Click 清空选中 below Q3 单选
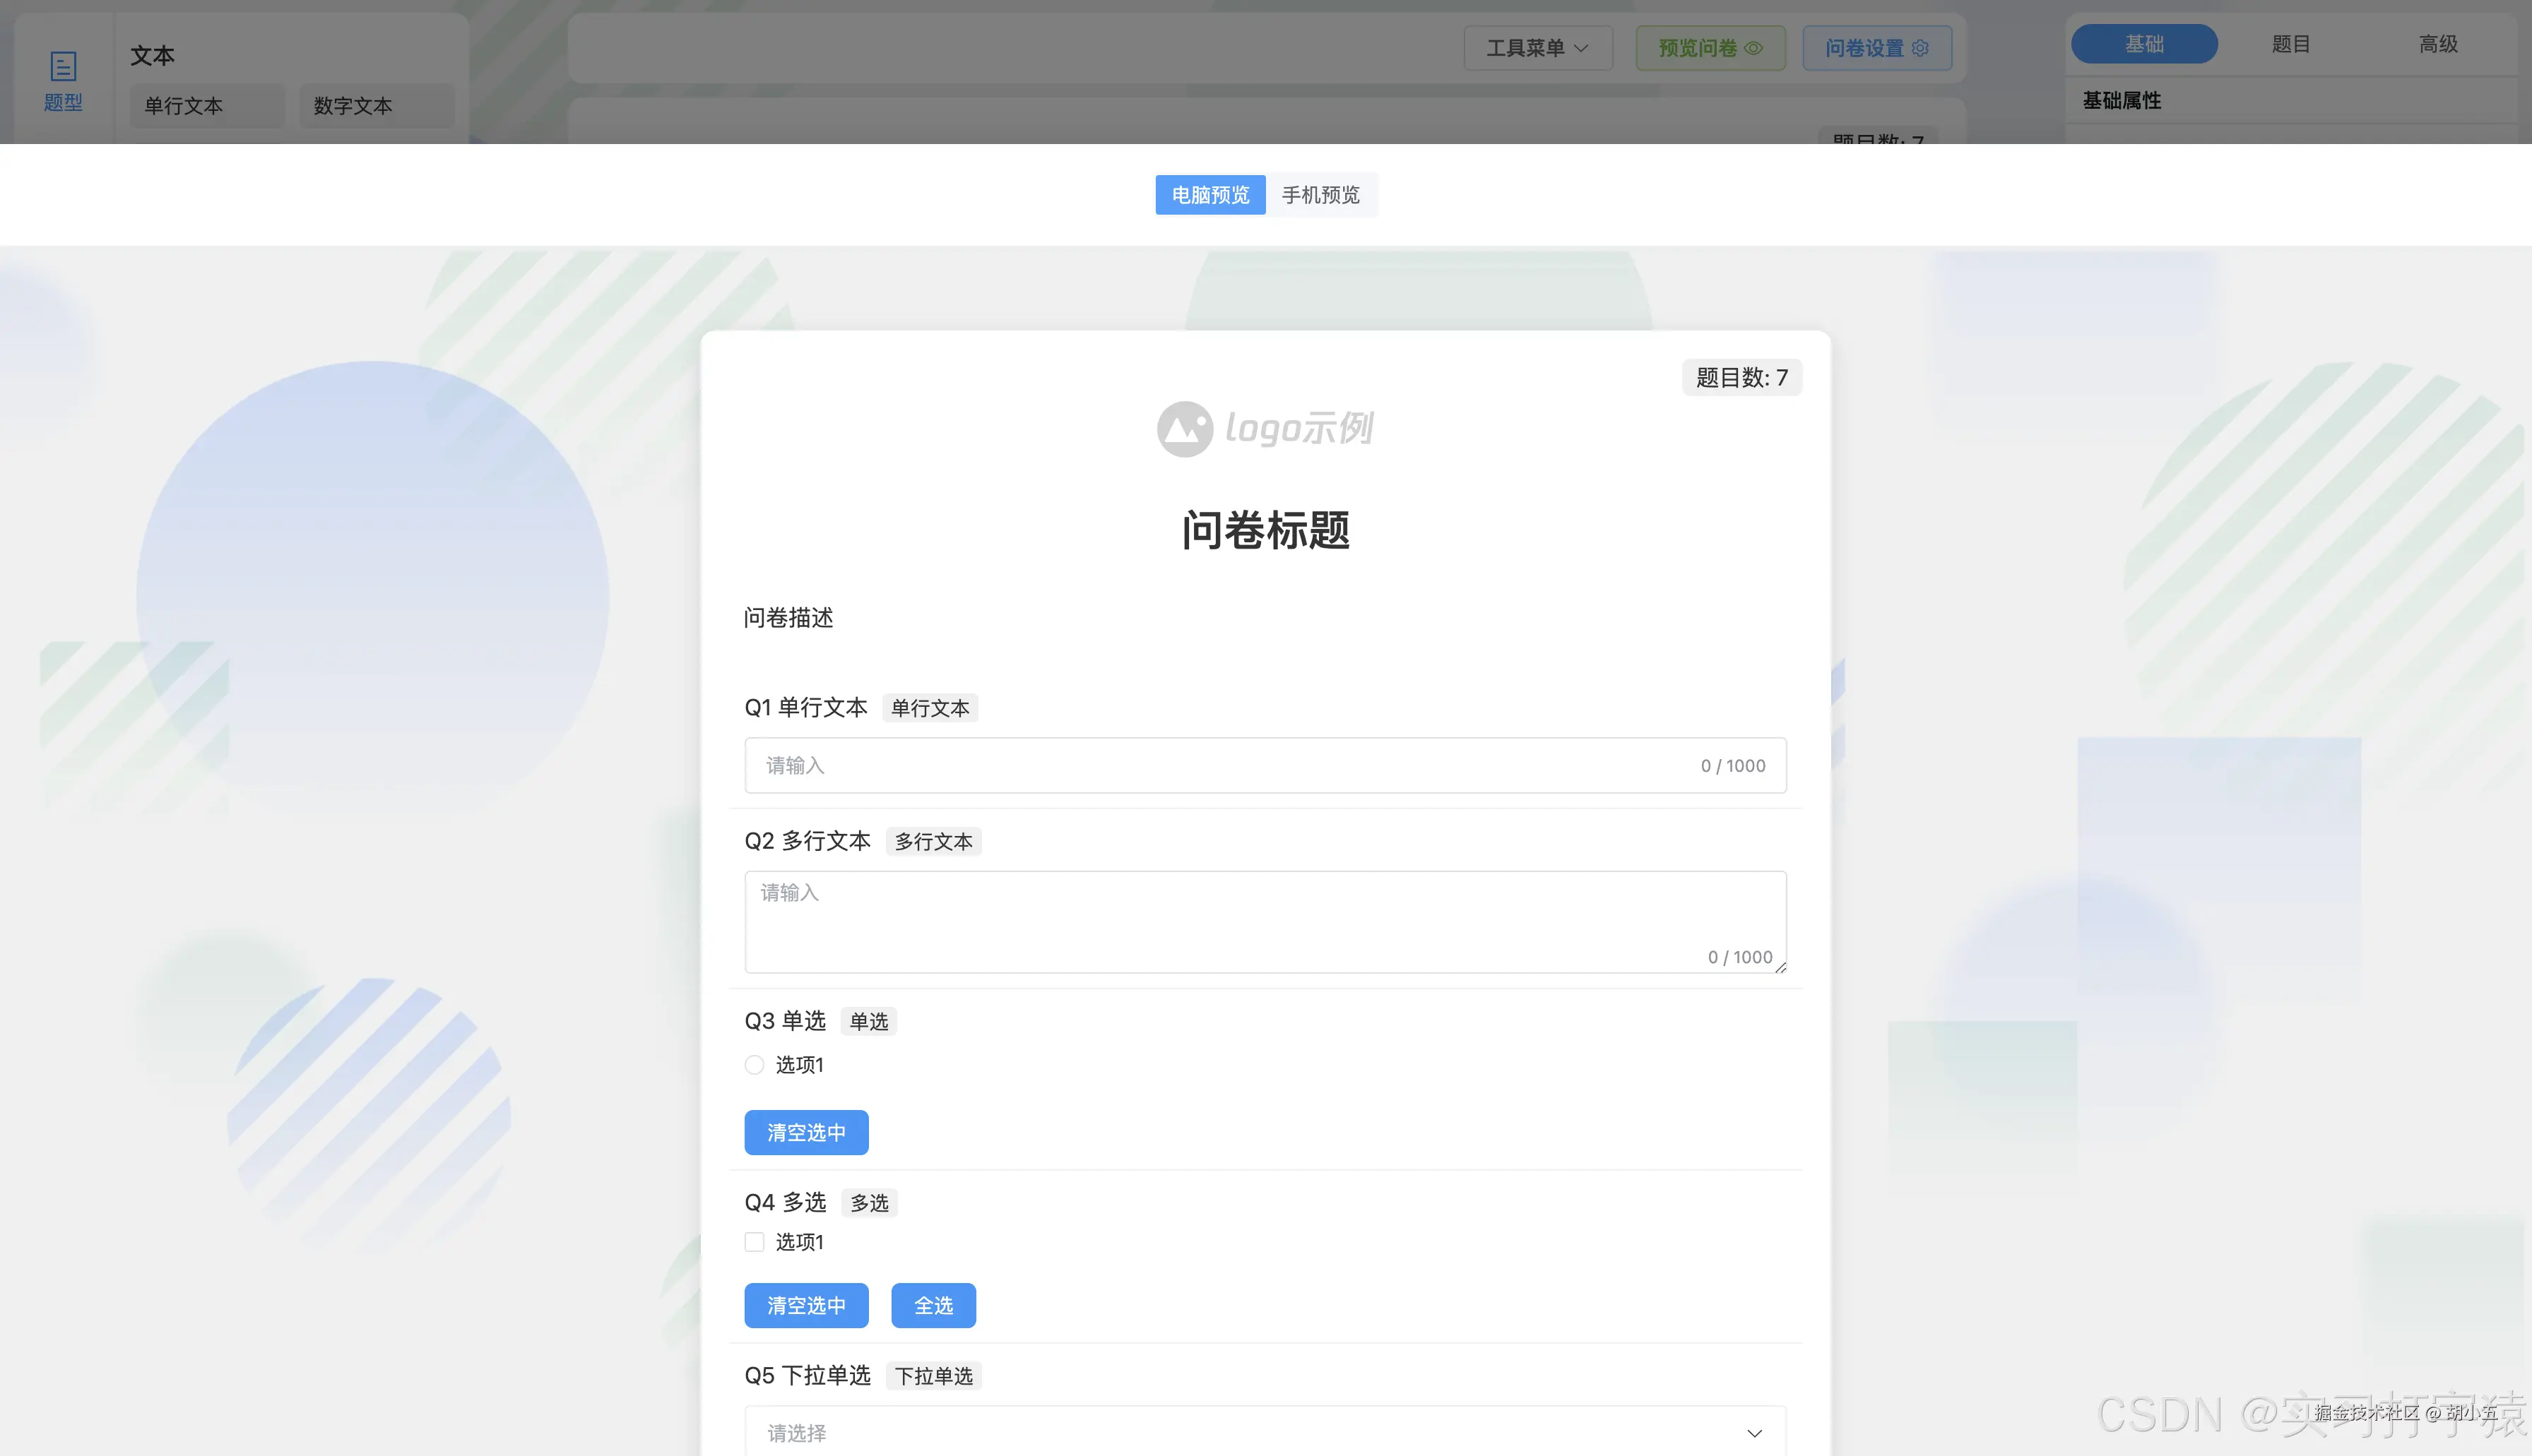The height and width of the screenshot is (1456, 2532). point(805,1132)
